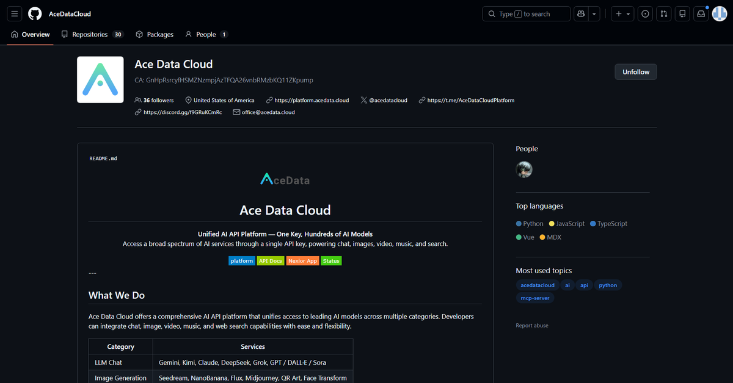Click the Report abuse link
The width and height of the screenshot is (733, 383).
click(532, 326)
